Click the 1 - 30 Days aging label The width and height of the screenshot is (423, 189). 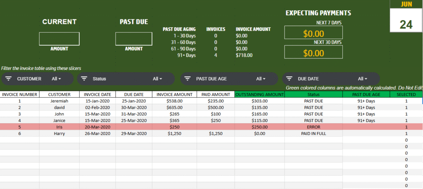click(184, 36)
